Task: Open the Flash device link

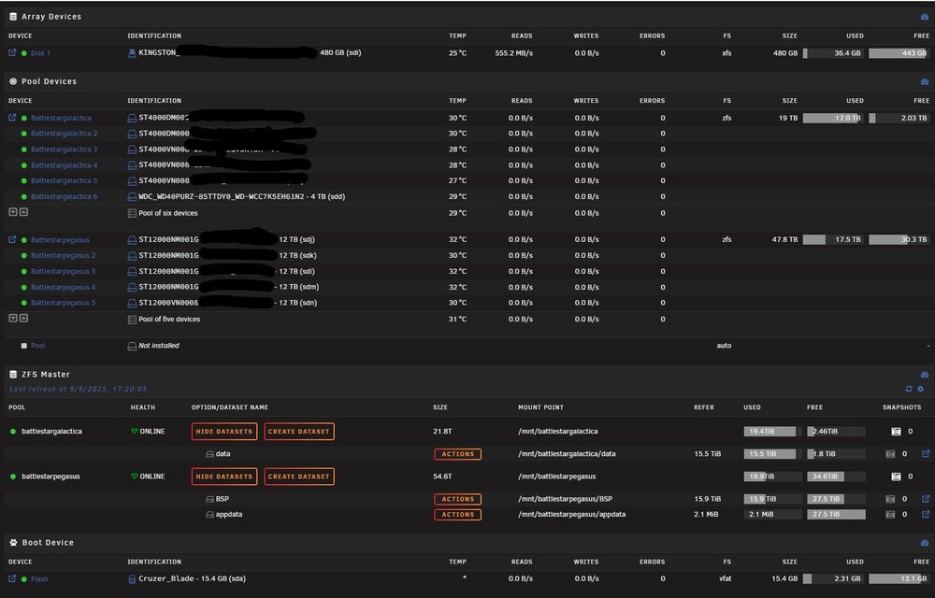Action: [39, 579]
